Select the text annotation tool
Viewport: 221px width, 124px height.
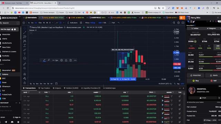click(x=25, y=54)
